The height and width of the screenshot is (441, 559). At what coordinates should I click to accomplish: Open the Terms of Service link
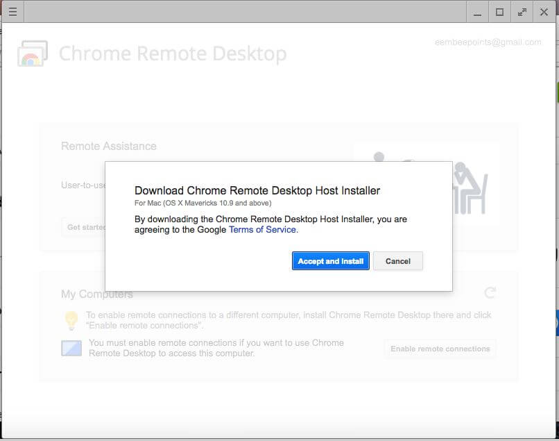263,230
